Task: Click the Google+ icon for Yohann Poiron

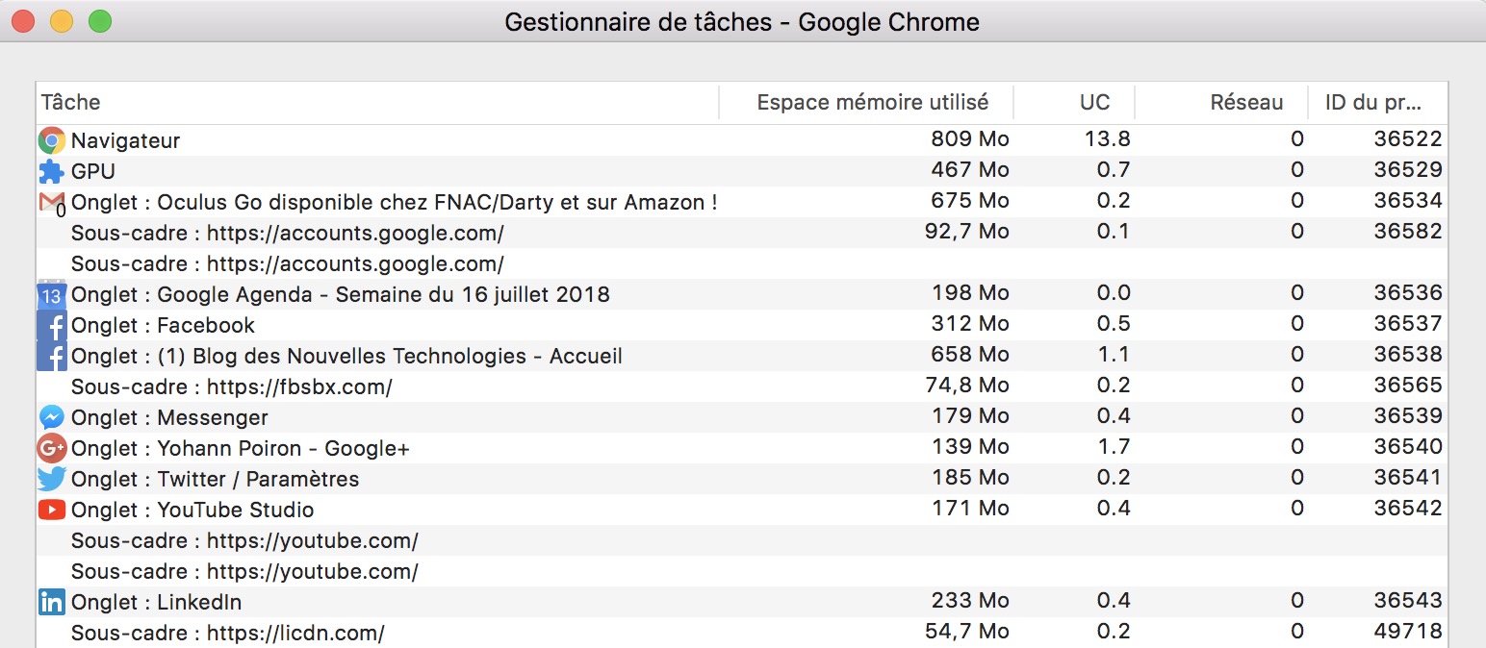Action: 51,448
